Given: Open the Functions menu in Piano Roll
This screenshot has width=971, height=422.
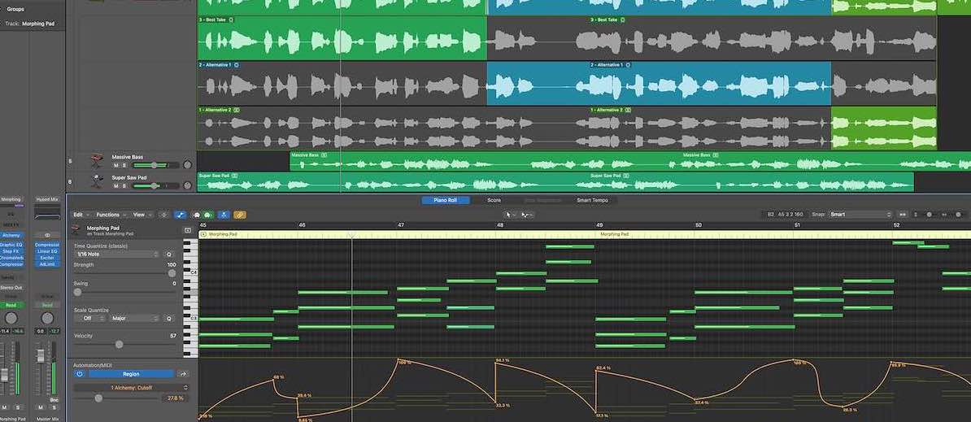Looking at the screenshot, I should 110,215.
